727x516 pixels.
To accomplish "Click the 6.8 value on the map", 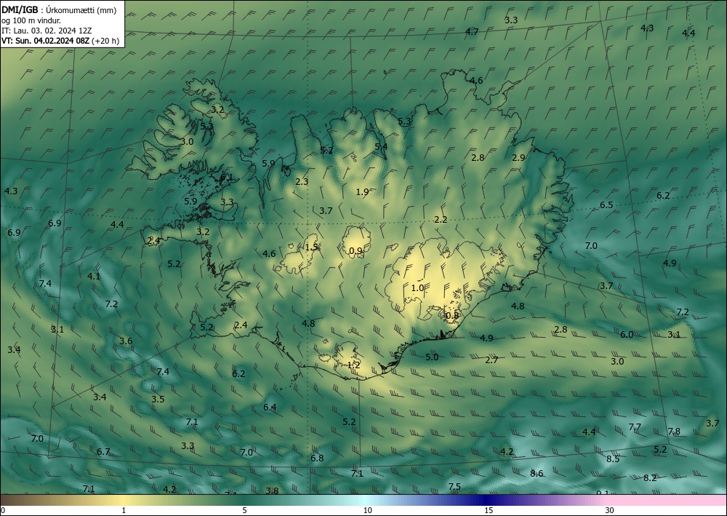I will pyautogui.click(x=317, y=458).
